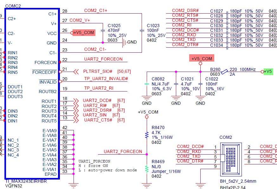Screen dimensions: 277x189
Task: Click the red +V5_COM label near VCC
Action: pos(84,33)
